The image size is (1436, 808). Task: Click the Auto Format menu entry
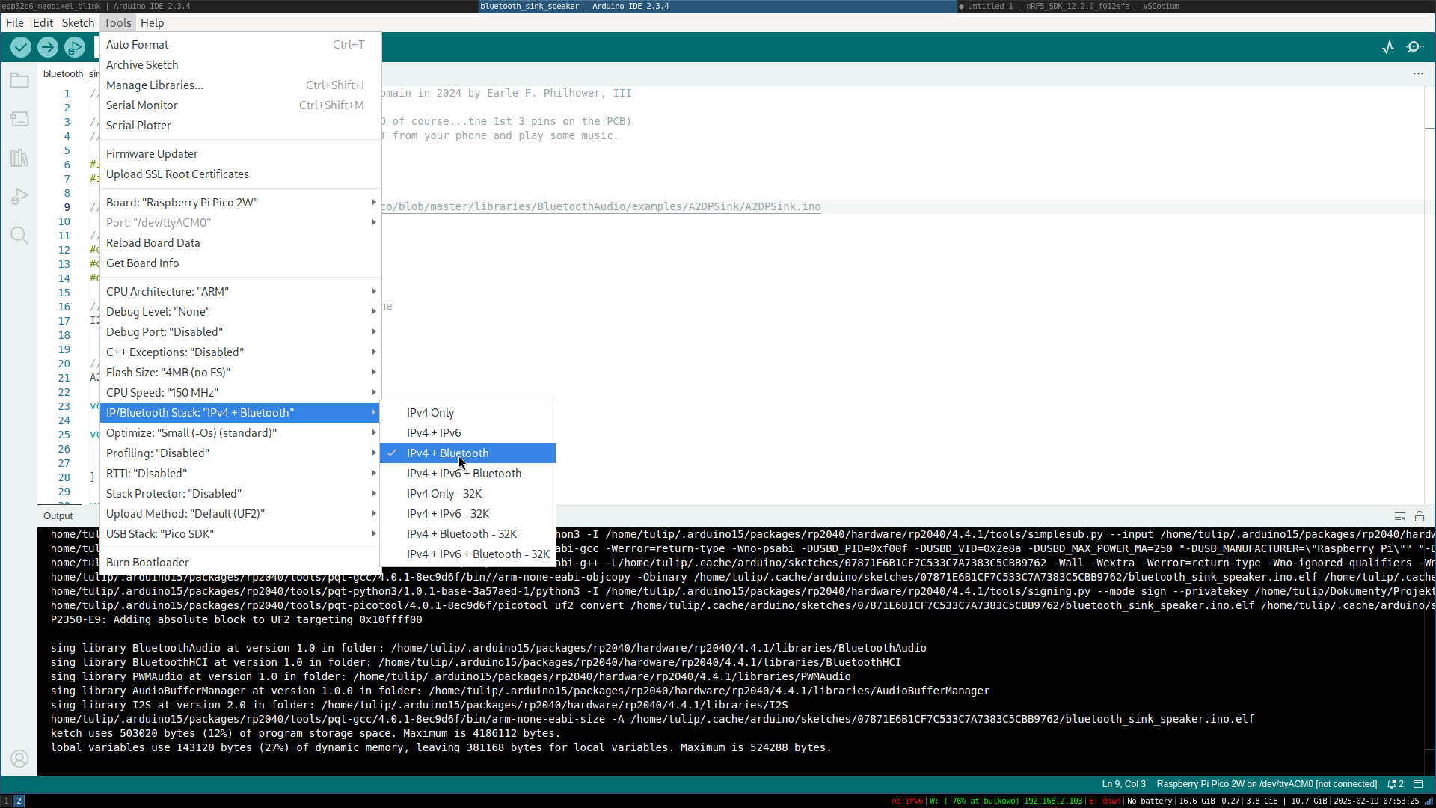138,45
